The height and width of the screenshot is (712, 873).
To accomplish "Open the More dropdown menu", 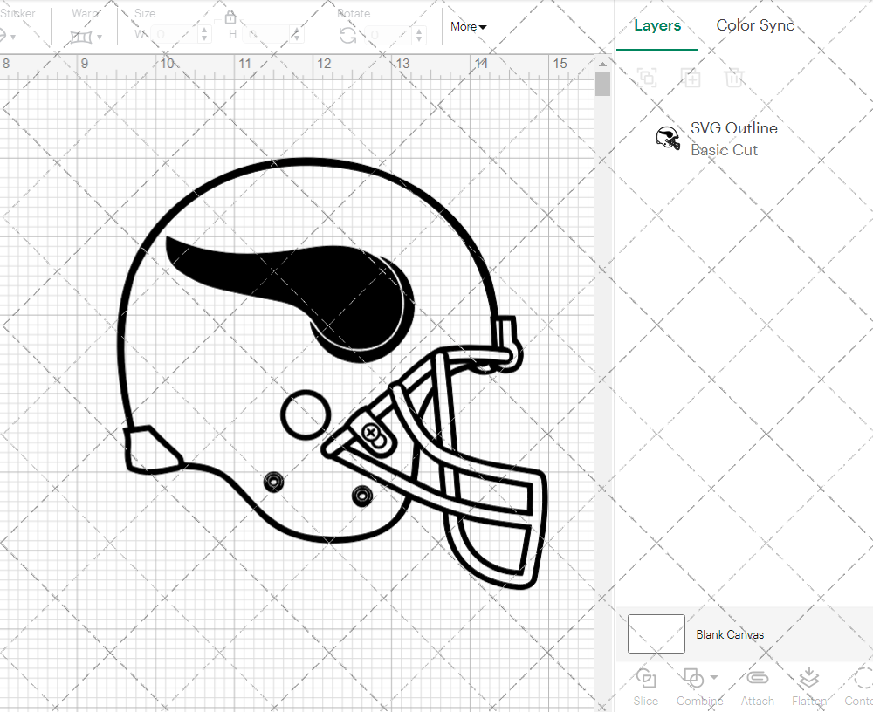I will pyautogui.click(x=468, y=27).
